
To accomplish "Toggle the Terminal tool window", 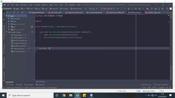I will pyautogui.click(x=40, y=85).
